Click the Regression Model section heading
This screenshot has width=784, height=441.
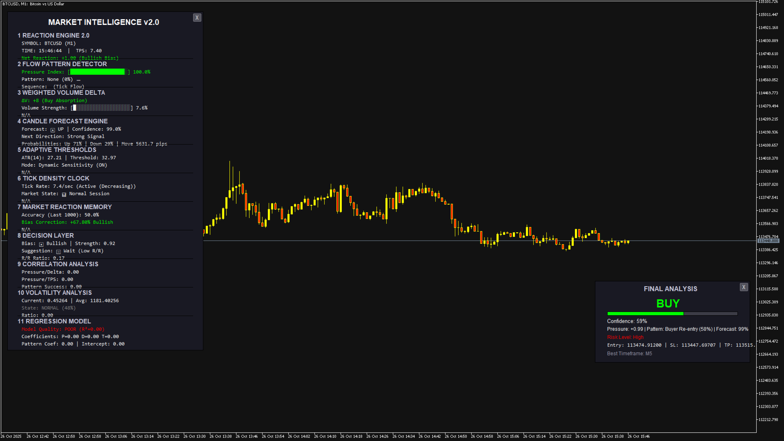(54, 321)
